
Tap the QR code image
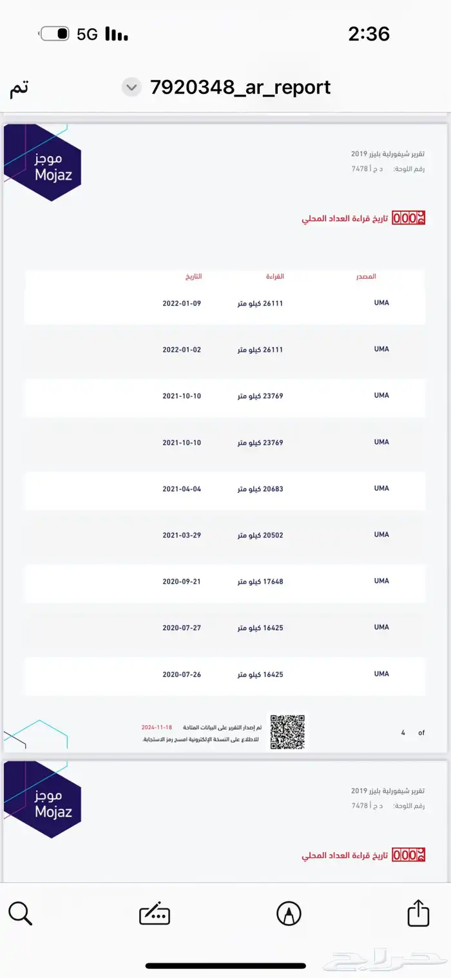coord(287,732)
